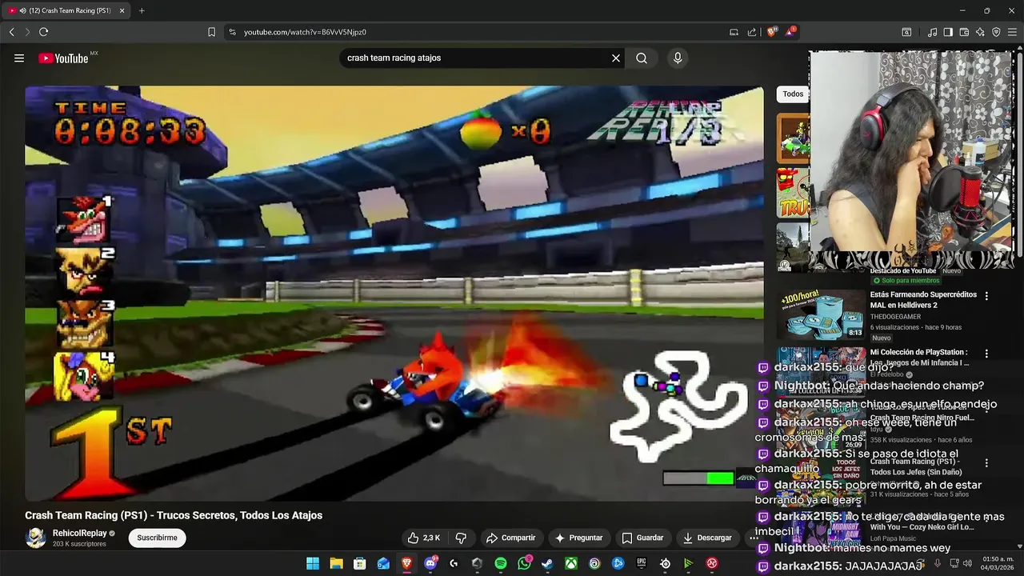Viewport: 1024px width, 576px height.
Task: Share the video via Compartir
Action: (x=511, y=538)
